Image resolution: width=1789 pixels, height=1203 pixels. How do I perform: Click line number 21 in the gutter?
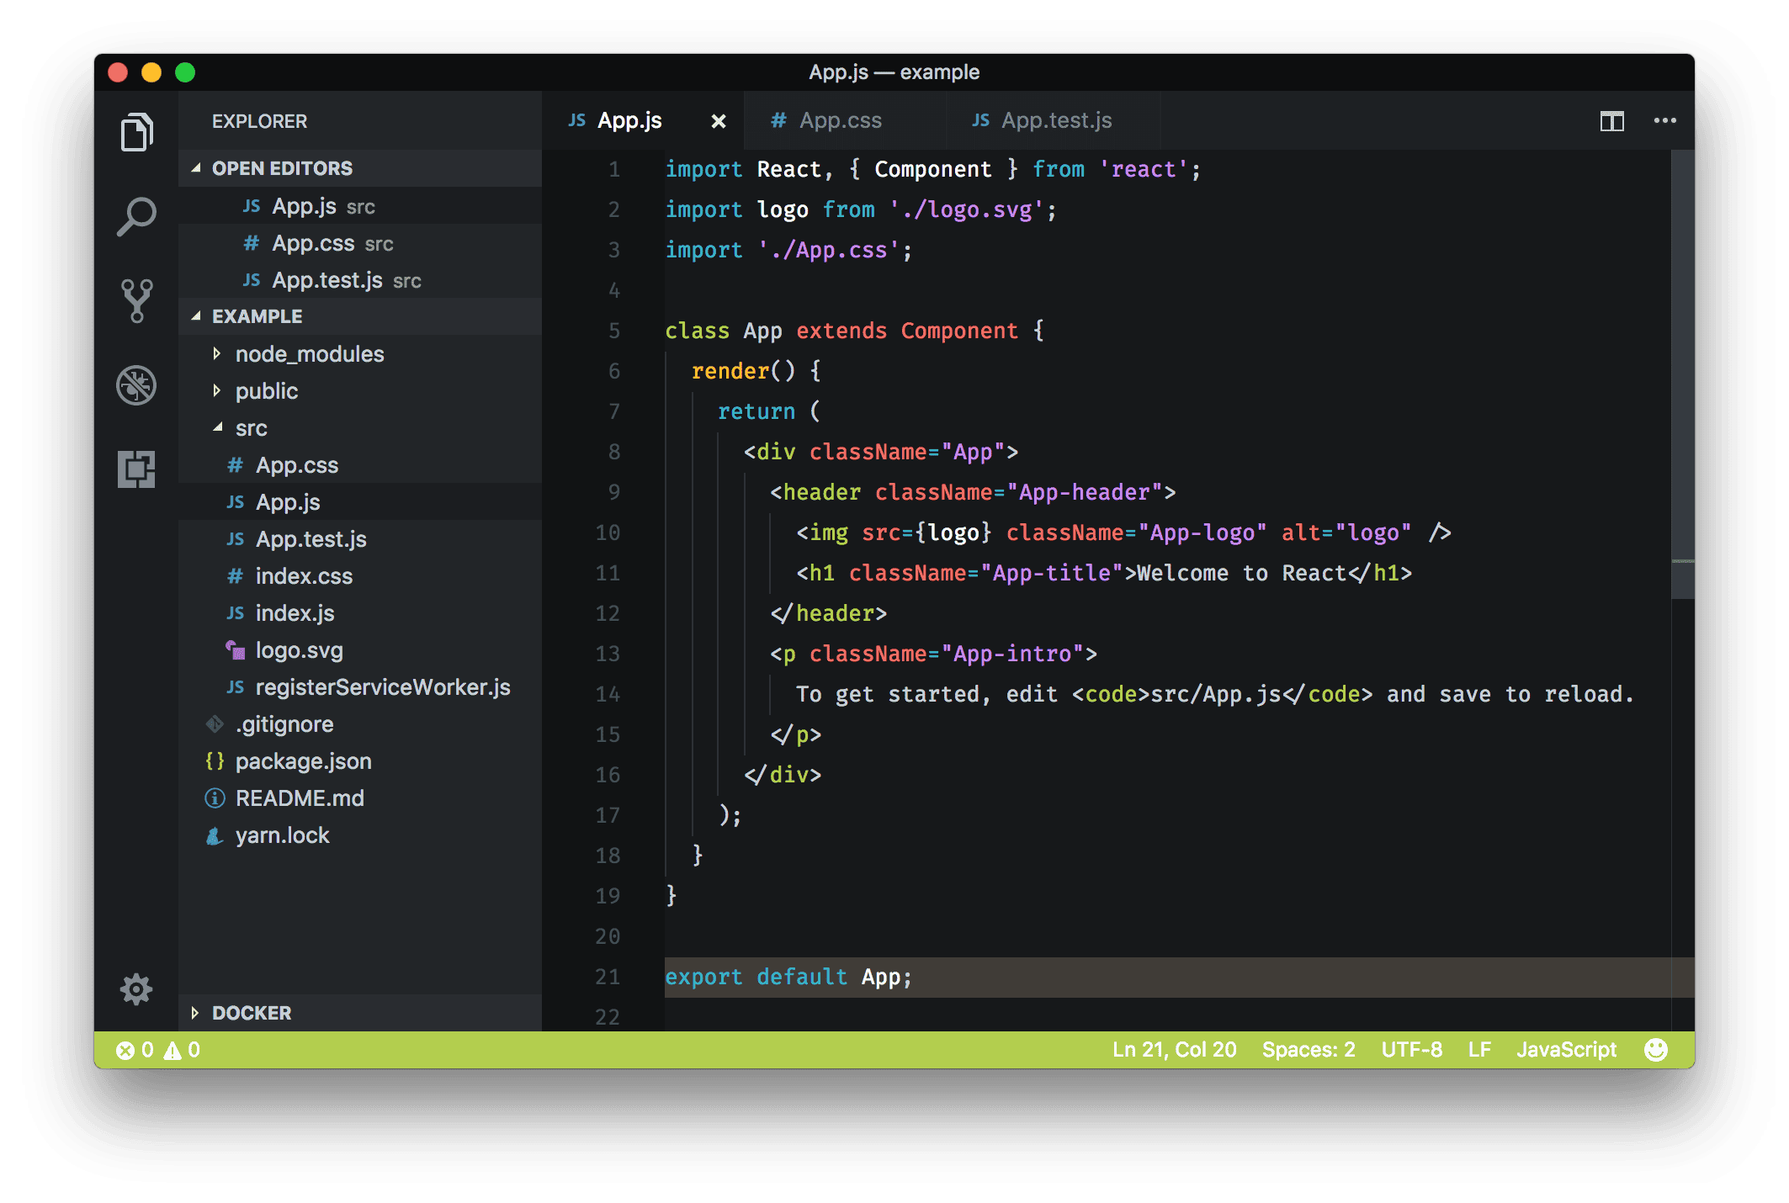coord(608,977)
